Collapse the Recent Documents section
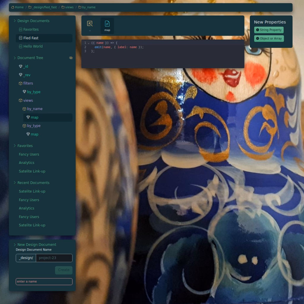The height and width of the screenshot is (304, 304). coord(15,183)
